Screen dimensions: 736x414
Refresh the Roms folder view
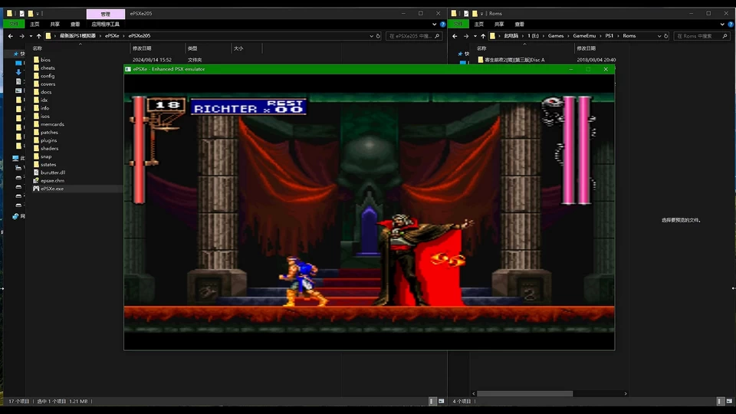click(x=666, y=36)
